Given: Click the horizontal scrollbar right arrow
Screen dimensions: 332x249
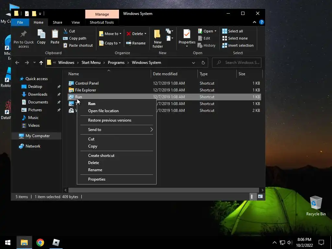Looking at the screenshot, I should (x=263, y=190).
